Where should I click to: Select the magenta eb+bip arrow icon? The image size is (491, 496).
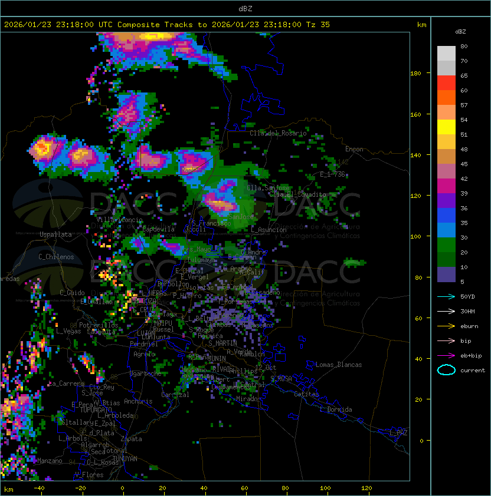coord(446,355)
